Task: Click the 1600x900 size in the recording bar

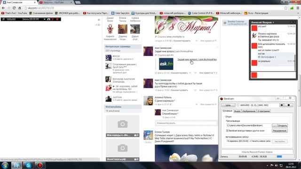Action: pos(11,19)
